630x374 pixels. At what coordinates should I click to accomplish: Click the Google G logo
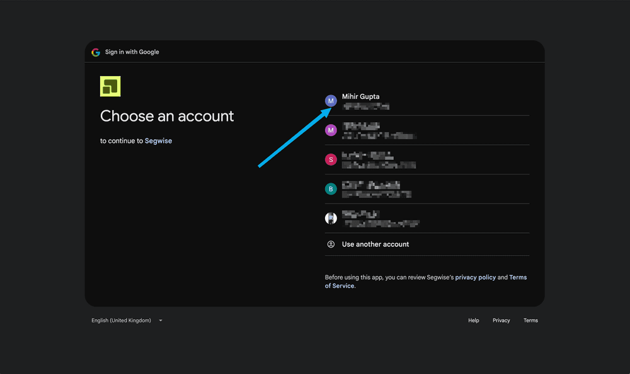pyautogui.click(x=96, y=52)
